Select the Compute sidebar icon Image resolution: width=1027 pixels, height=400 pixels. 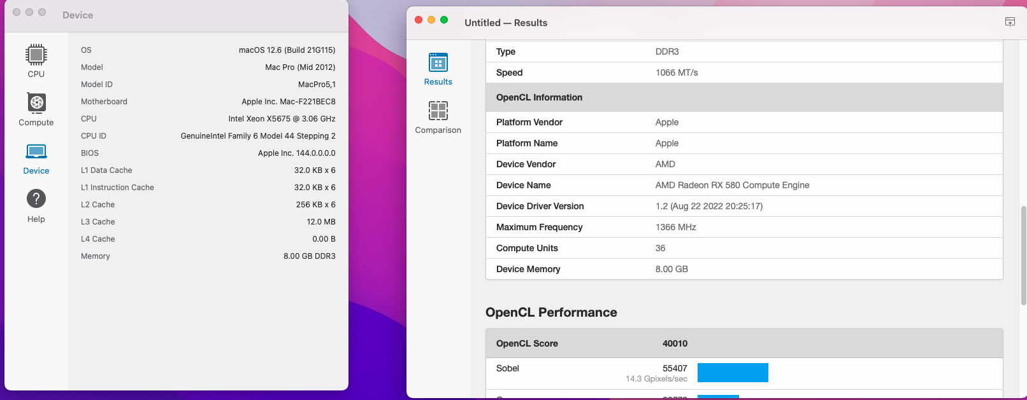coord(36,109)
